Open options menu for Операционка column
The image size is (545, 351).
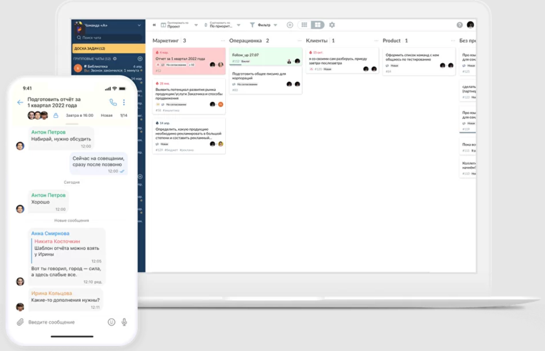(299, 41)
